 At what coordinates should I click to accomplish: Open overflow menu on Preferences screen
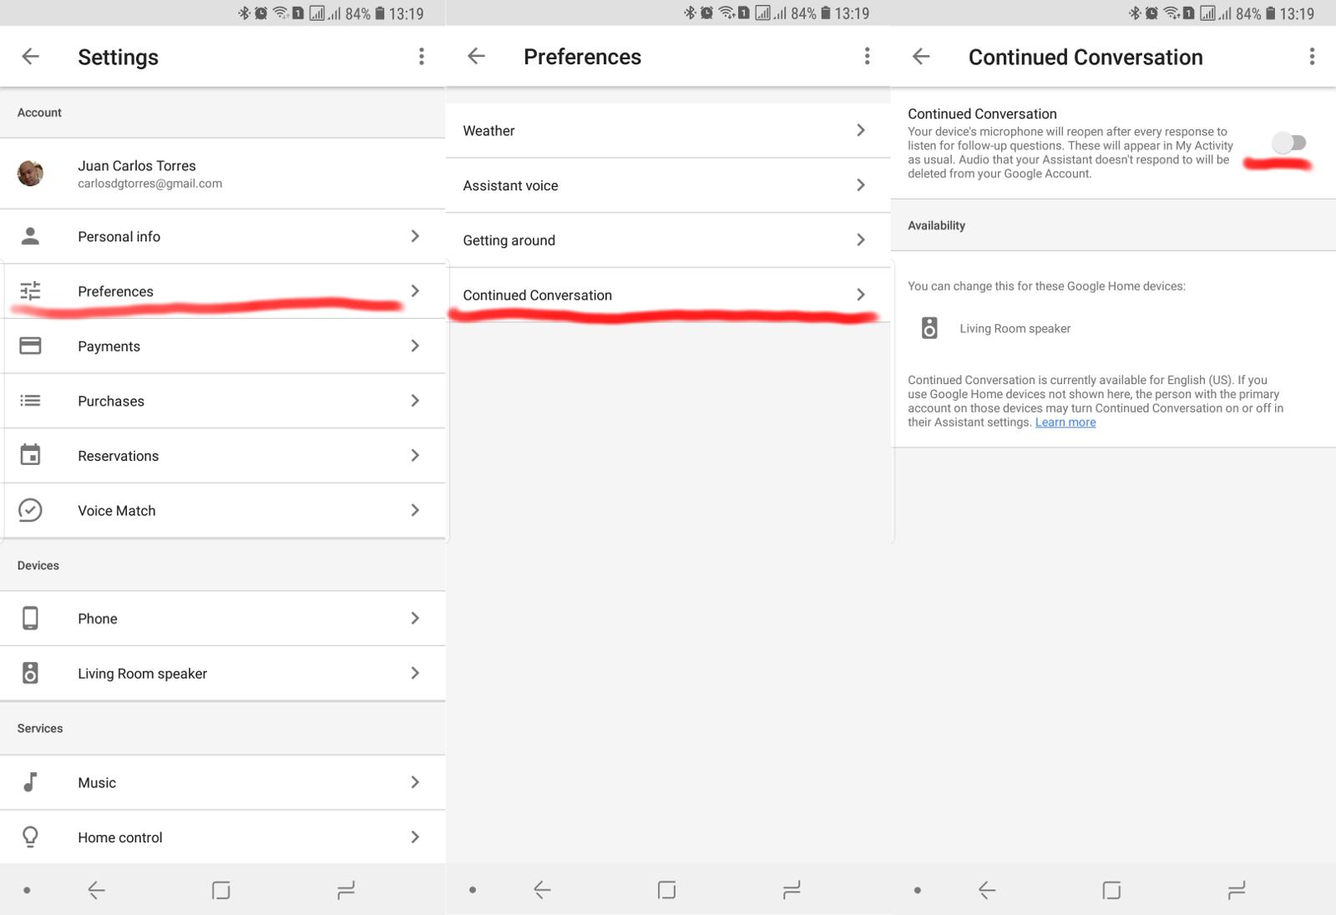pos(867,57)
